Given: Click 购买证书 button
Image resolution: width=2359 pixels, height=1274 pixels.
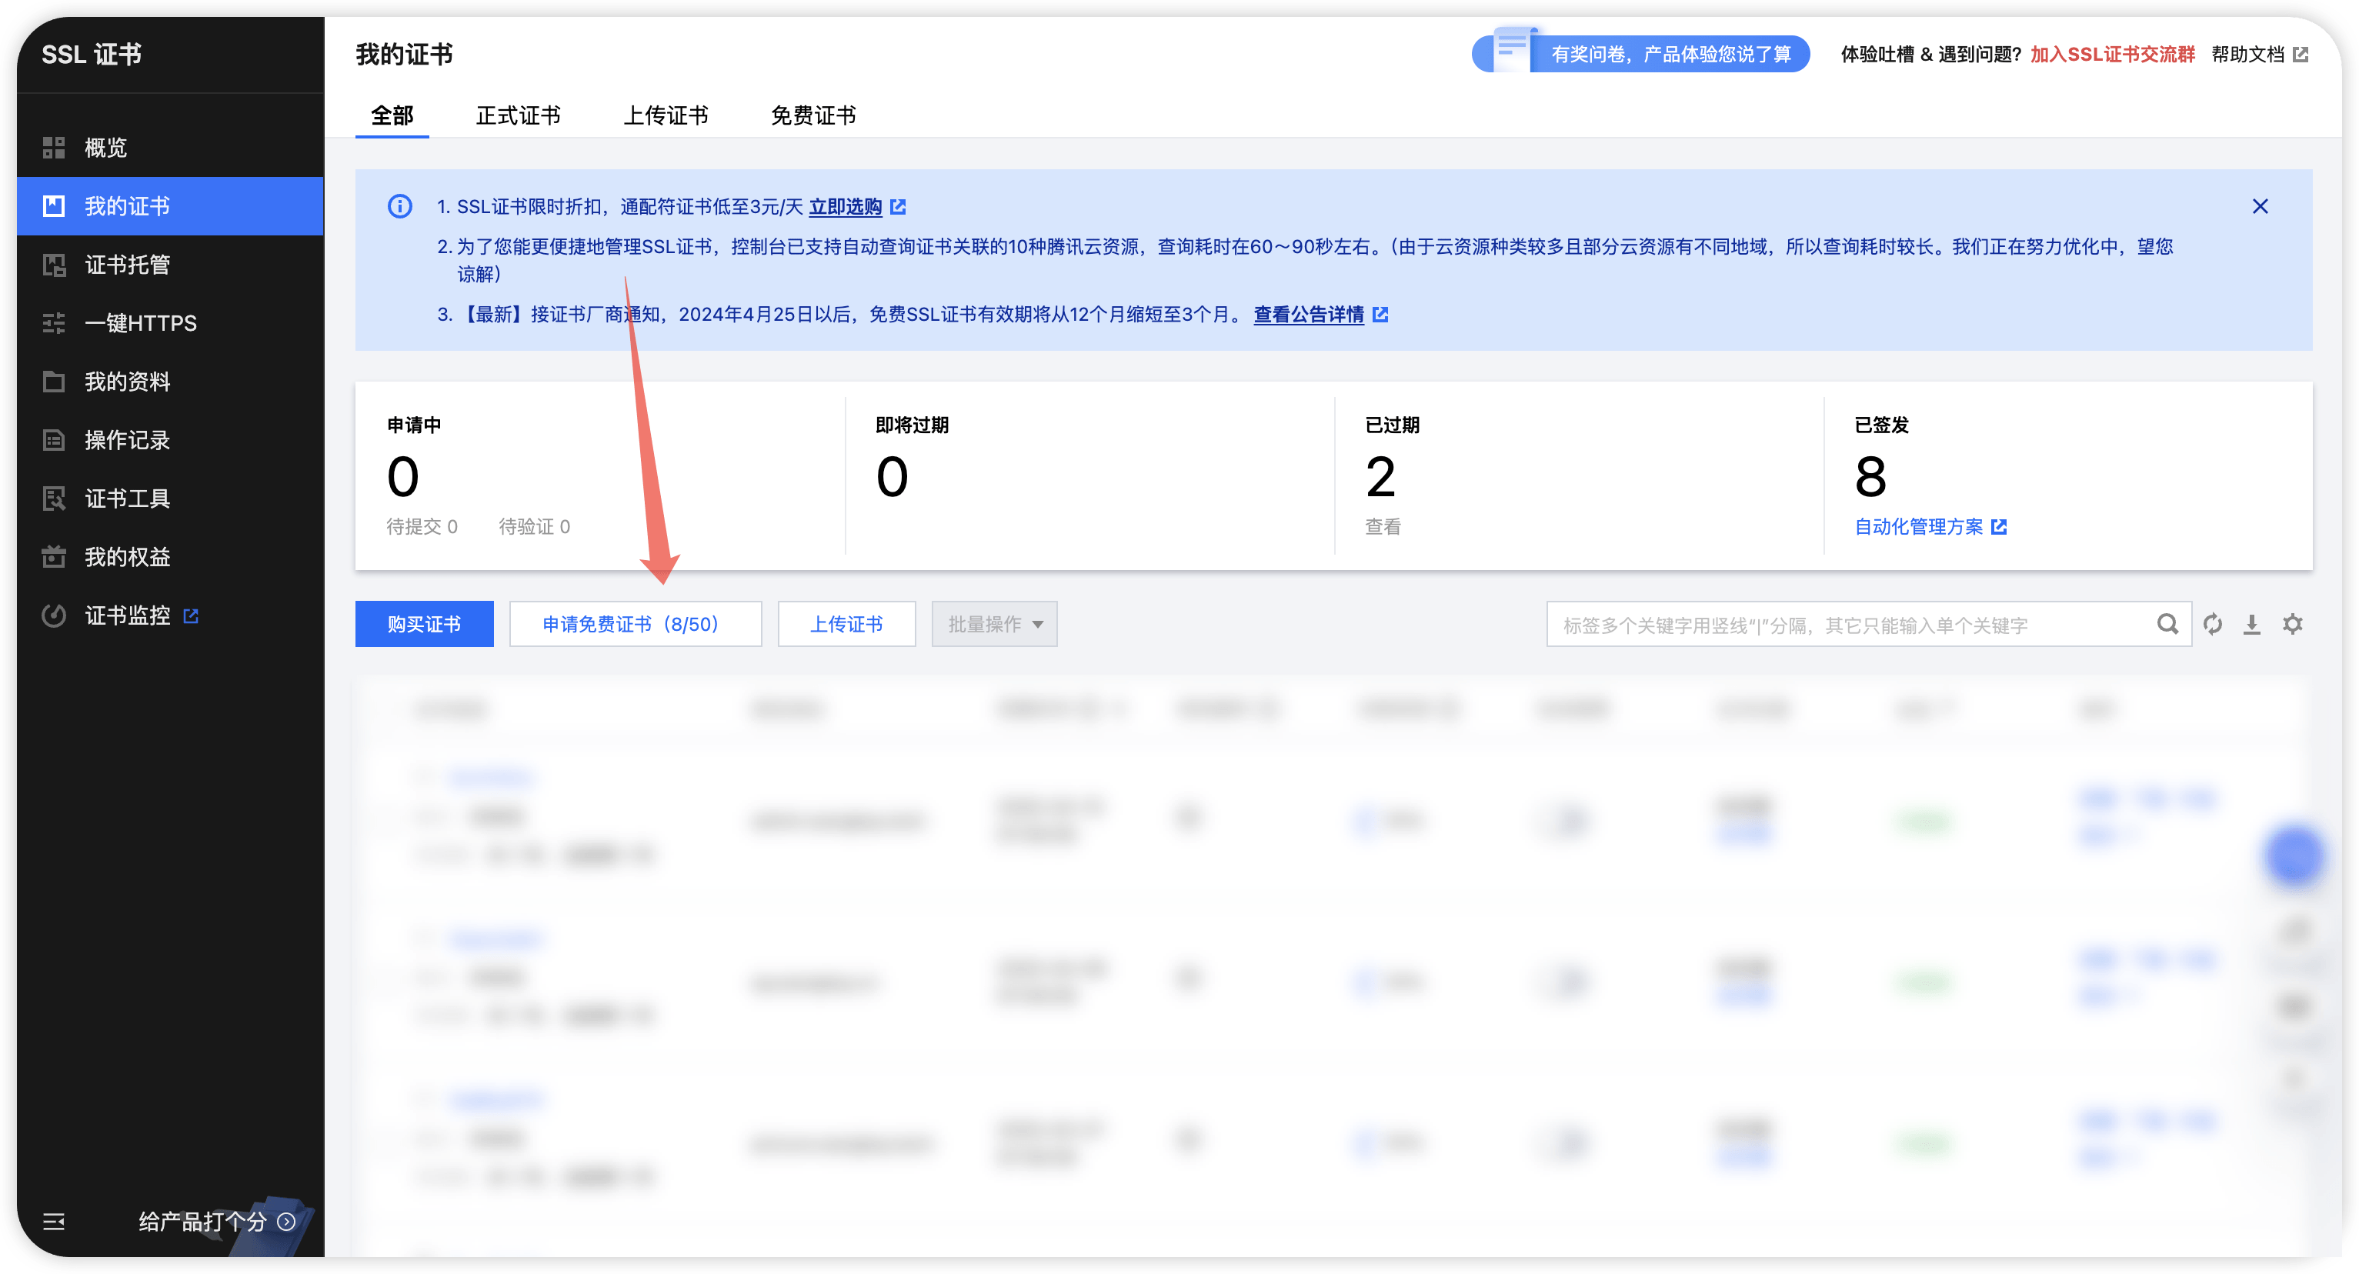Looking at the screenshot, I should pyautogui.click(x=423, y=624).
